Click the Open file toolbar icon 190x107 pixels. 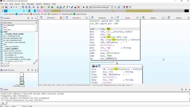(3, 7)
